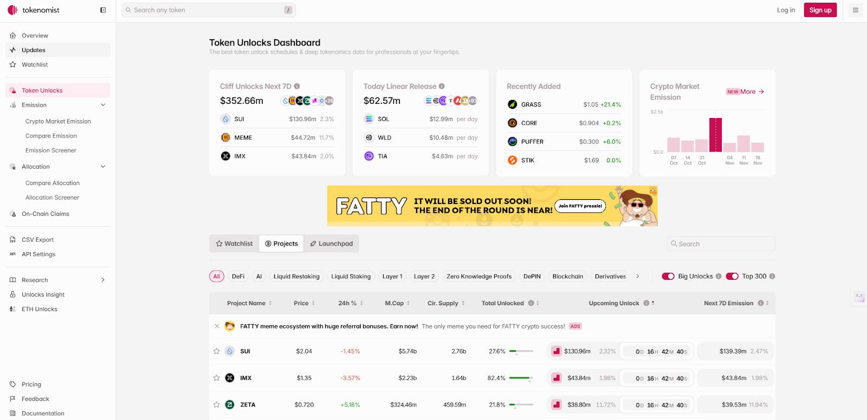Click info icon beside Big Unlocks
This screenshot has width=867, height=420.
click(x=719, y=276)
